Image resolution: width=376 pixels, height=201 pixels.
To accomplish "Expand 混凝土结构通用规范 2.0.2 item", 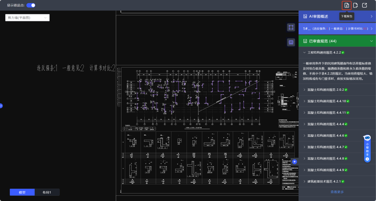I will pos(326,90).
